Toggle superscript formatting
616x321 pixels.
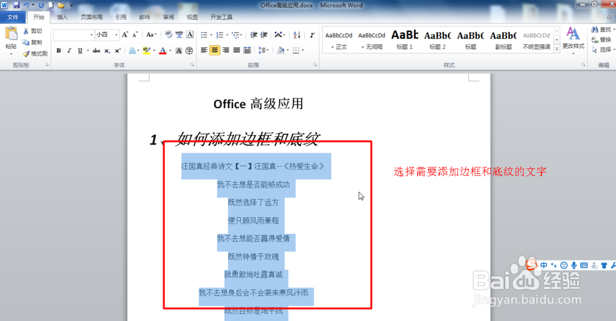(118, 50)
